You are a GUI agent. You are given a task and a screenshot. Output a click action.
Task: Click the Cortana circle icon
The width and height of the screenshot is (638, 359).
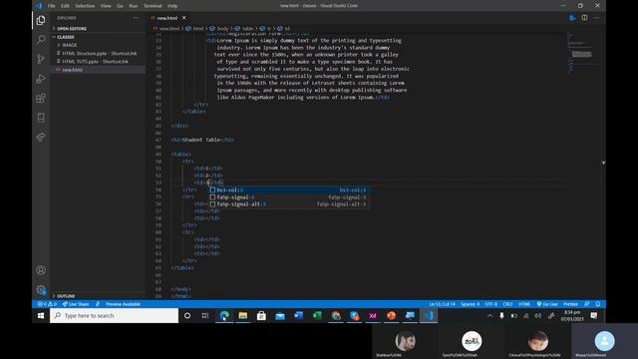pyautogui.click(x=187, y=315)
